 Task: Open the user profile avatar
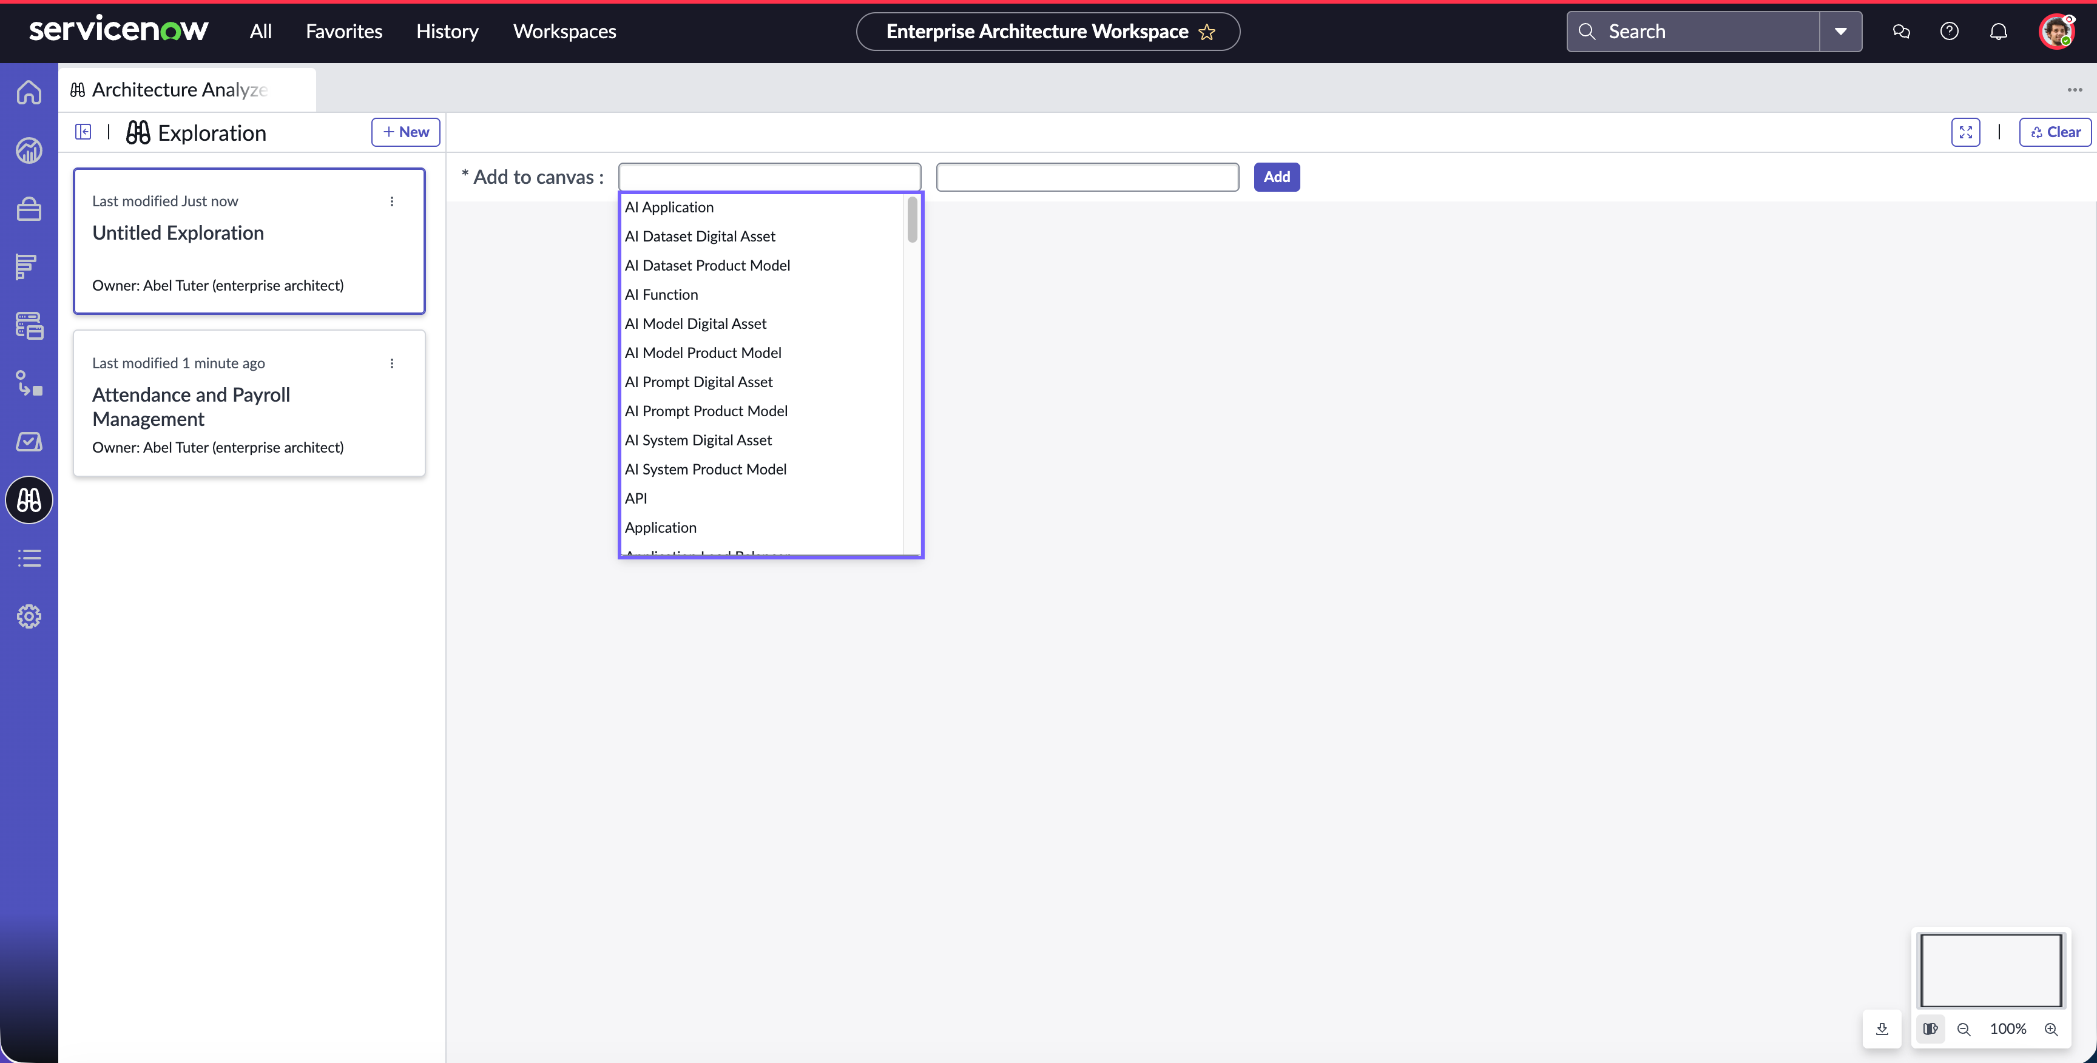(x=2057, y=32)
